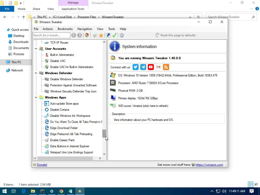This screenshot has height=195, width=260.
Task: Click the Edge Download Folder icon
Action: coord(47,128)
